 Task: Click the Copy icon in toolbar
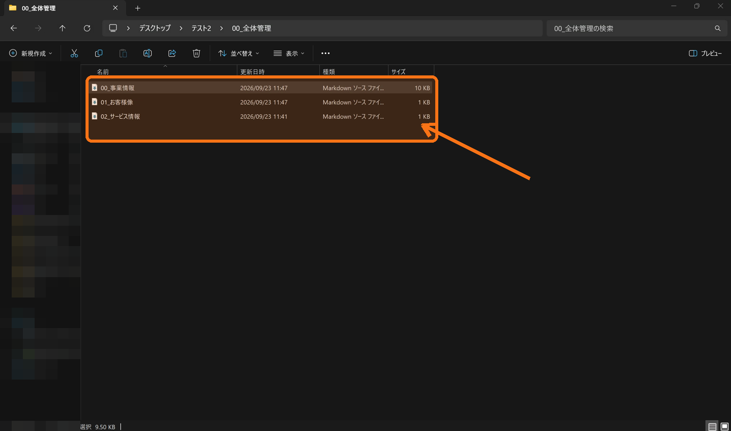tap(99, 53)
